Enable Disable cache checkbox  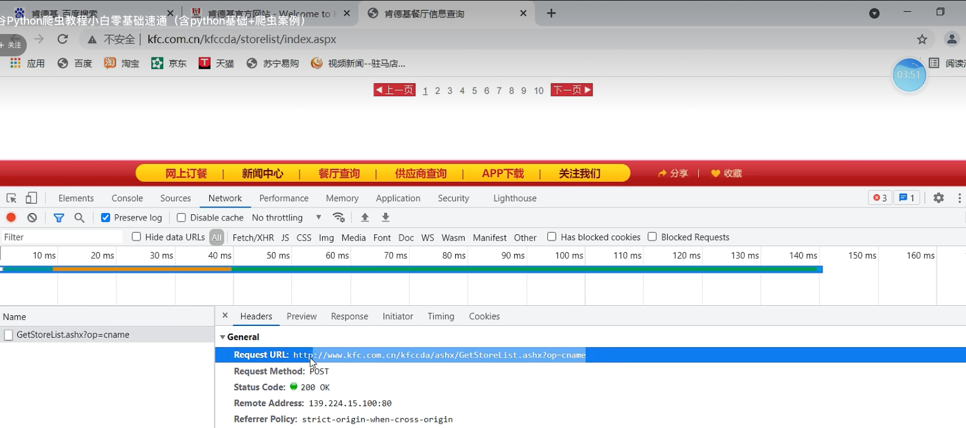pyautogui.click(x=181, y=218)
